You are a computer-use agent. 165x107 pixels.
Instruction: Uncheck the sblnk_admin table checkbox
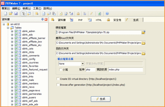coord(16,31)
